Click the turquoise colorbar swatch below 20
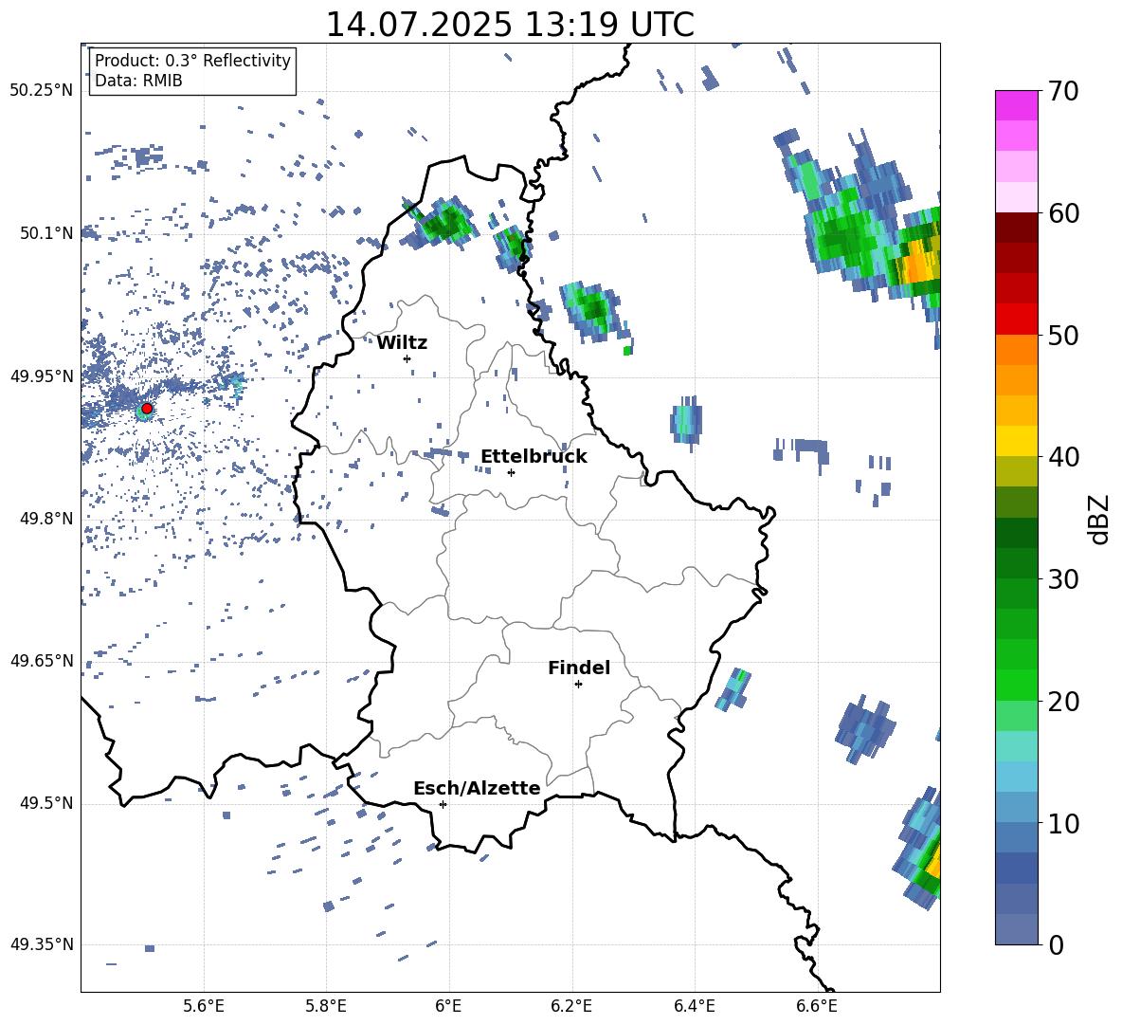This screenshot has width=1122, height=1025. click(x=1016, y=746)
